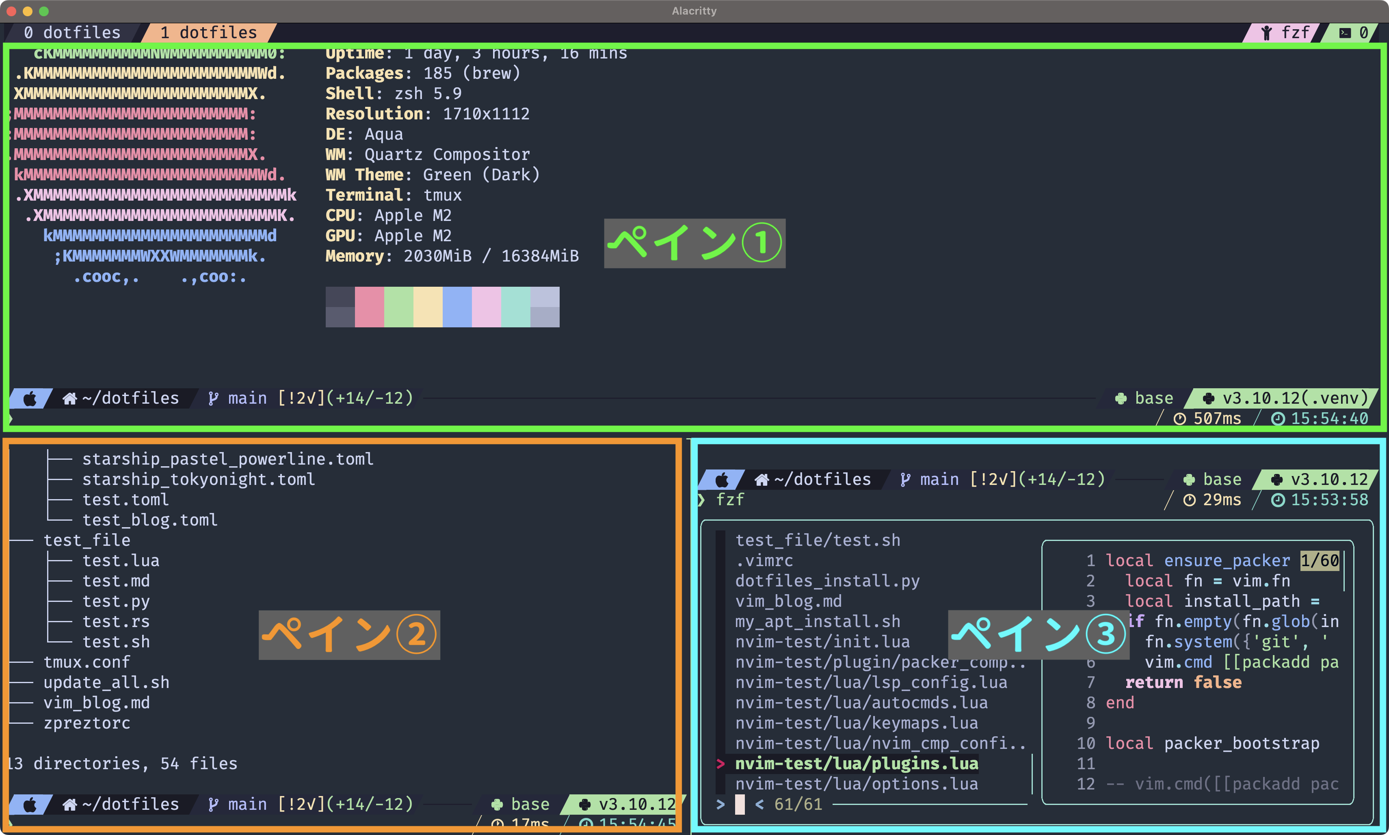Select nvim-test/lua/keymaps.lua in fzf list
The width and height of the screenshot is (1389, 835).
coord(856,723)
